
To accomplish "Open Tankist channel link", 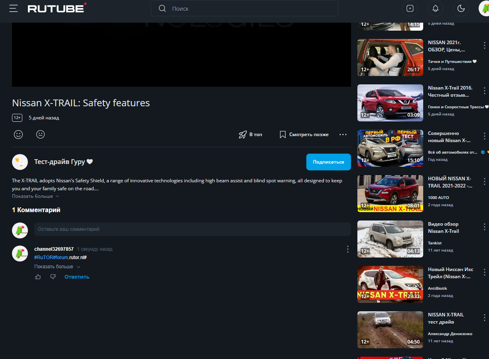I will click(x=435, y=243).
